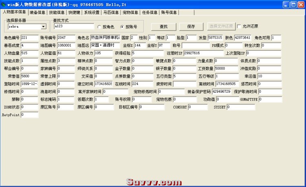Image resolution: width=306 pixels, height=187 pixels.
Task: Go to the 马匹信息 tab
Action: coord(111,13)
